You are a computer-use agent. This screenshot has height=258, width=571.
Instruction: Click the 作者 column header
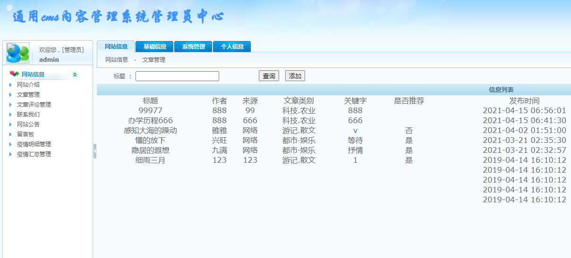coord(220,101)
